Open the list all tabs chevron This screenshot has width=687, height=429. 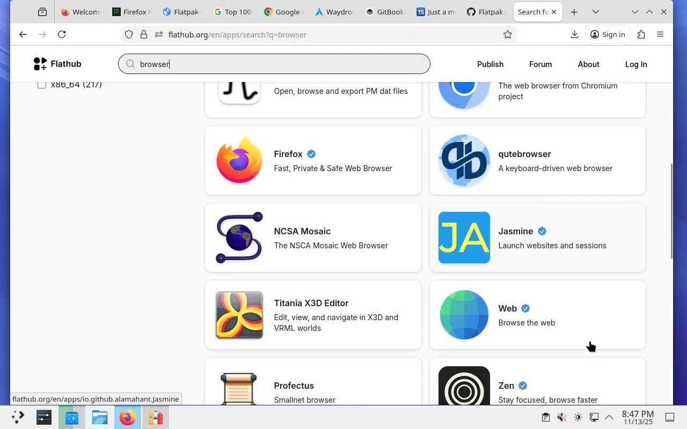click(595, 12)
